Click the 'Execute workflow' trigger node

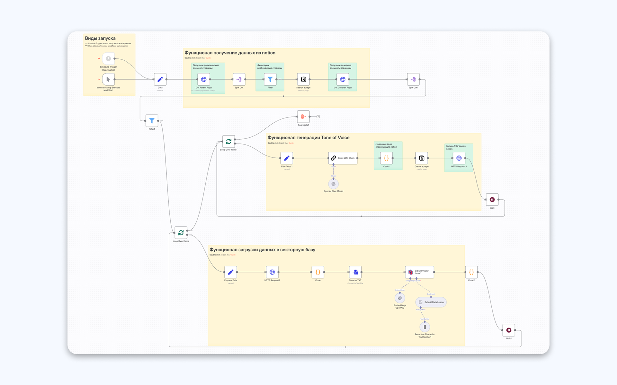(108, 79)
